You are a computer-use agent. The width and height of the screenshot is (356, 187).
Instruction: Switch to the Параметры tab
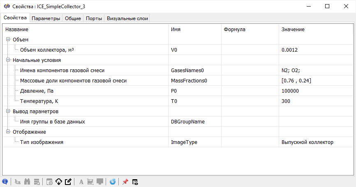(x=46, y=18)
